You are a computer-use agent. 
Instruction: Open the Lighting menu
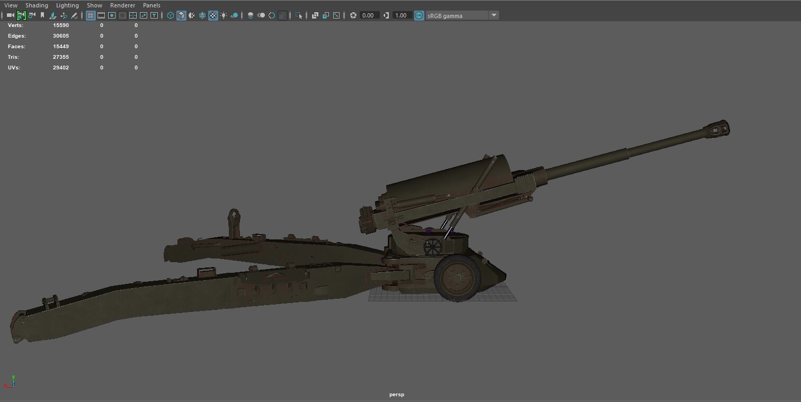pos(67,5)
